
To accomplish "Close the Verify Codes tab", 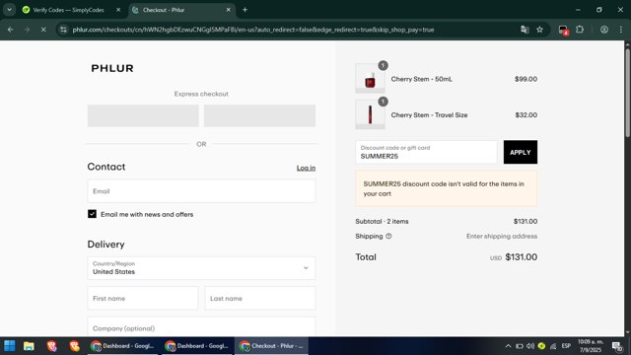I will click(x=118, y=10).
